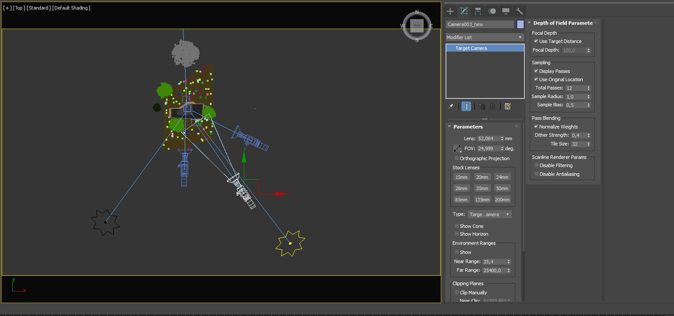Click the object color swatch
The width and height of the screenshot is (674, 316).
click(520, 24)
